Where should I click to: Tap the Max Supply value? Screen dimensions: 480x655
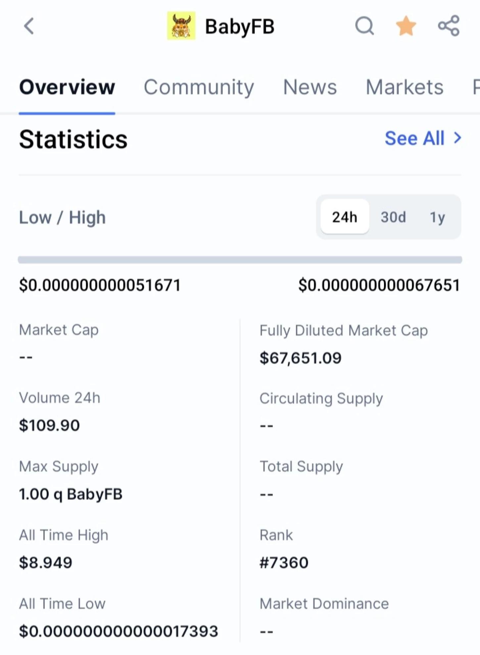click(71, 494)
